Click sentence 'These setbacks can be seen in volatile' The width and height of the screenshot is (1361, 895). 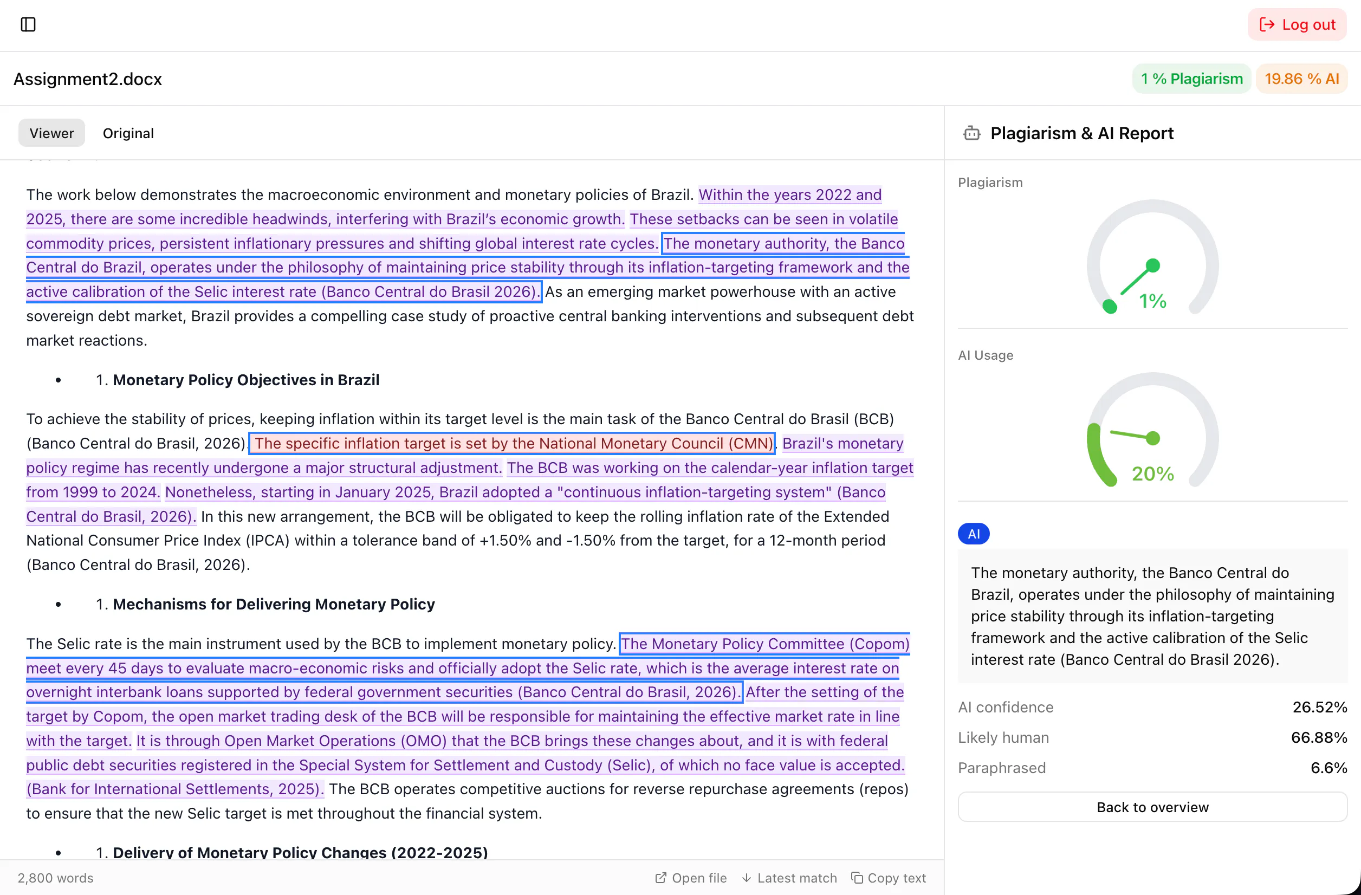tap(763, 219)
